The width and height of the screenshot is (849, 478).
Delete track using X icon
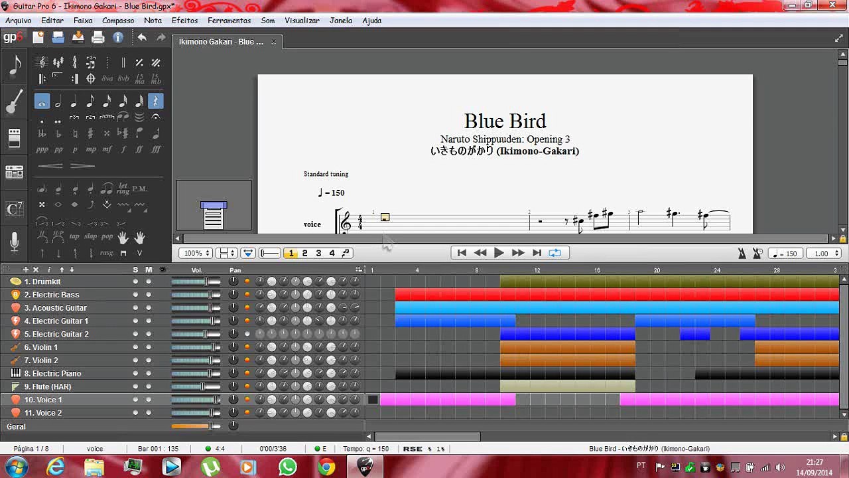36,270
